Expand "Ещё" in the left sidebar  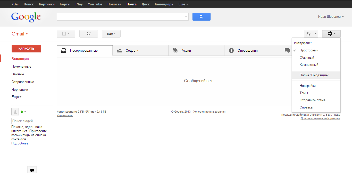(x=16, y=97)
